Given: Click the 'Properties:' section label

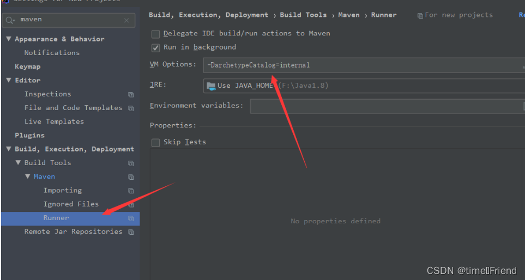Looking at the screenshot, I should pos(173,125).
